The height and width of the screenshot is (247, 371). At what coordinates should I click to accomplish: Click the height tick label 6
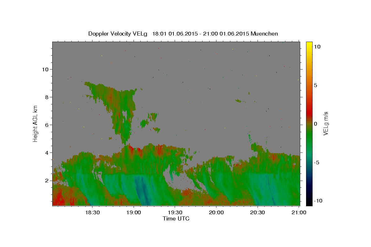[x=47, y=125]
